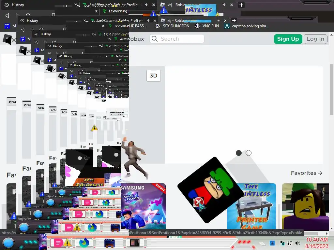The width and height of the screenshot is (334, 250).
Task: Open the Action Center flag tray icon
Action: pos(282,243)
